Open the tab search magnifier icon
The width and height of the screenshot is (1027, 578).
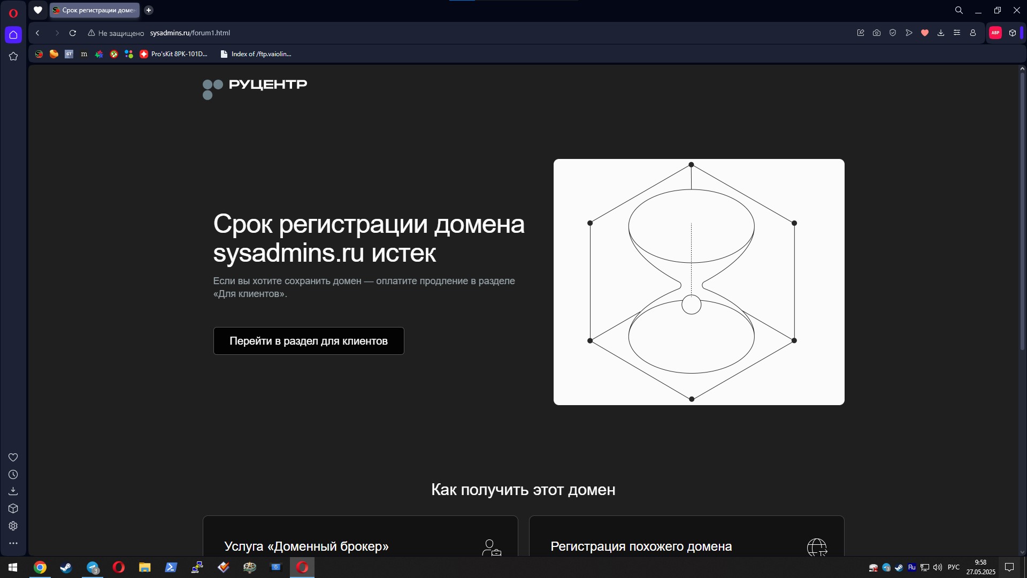pos(959,10)
